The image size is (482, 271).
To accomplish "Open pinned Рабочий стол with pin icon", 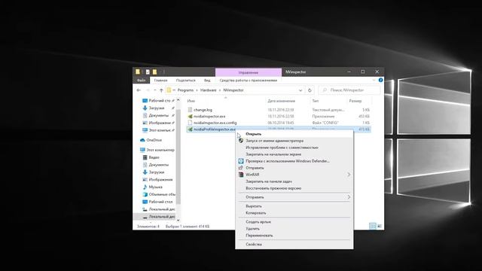I will pyautogui.click(x=159, y=100).
